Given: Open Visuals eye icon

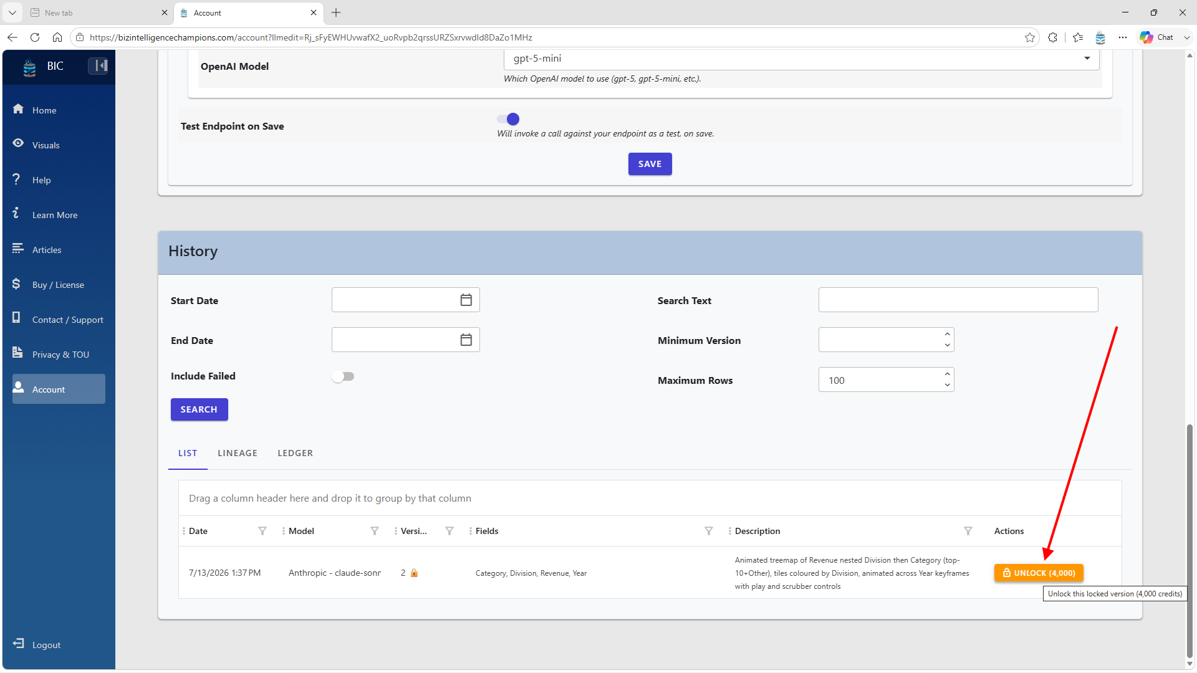Looking at the screenshot, I should tap(18, 143).
